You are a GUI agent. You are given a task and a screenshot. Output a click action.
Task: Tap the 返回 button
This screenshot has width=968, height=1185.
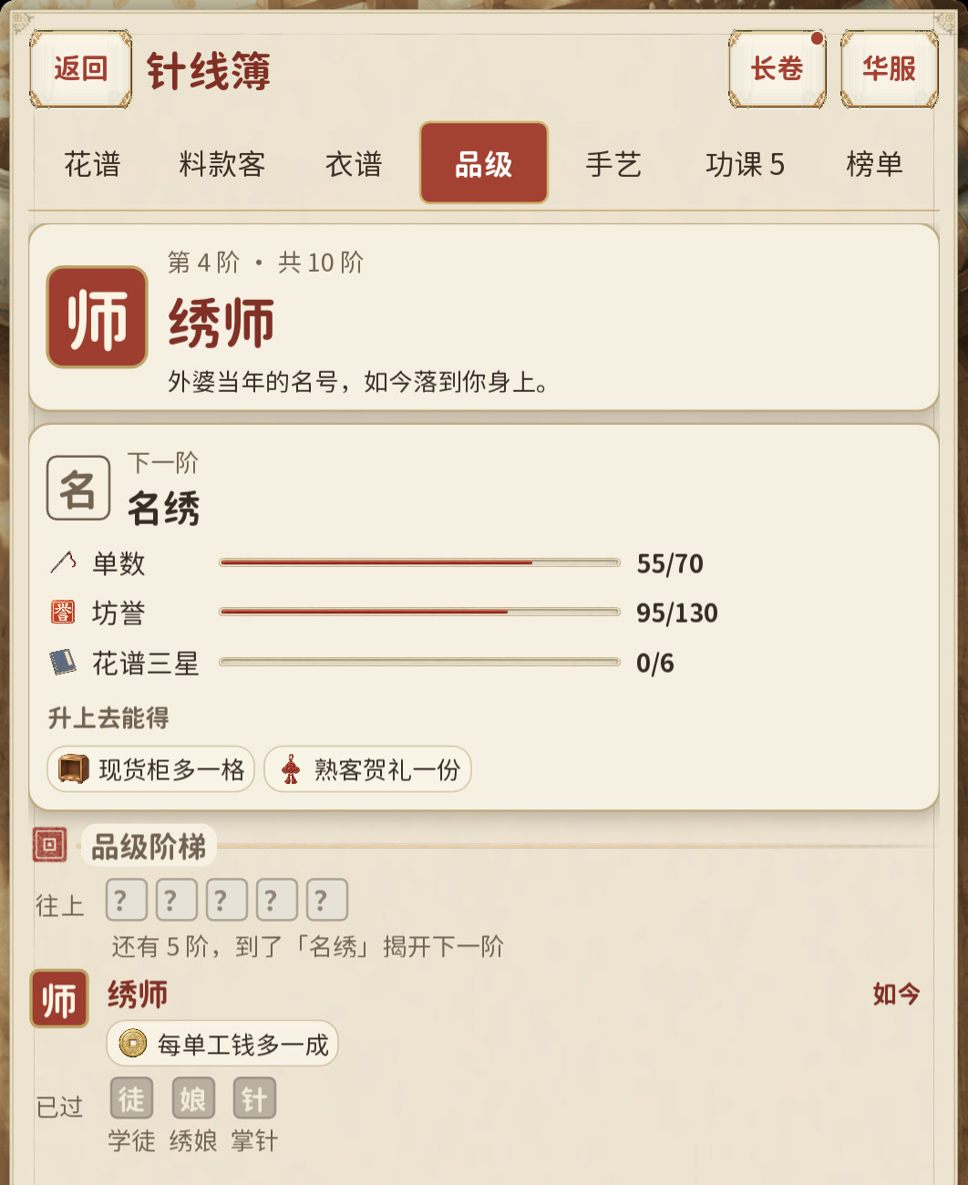[x=81, y=68]
